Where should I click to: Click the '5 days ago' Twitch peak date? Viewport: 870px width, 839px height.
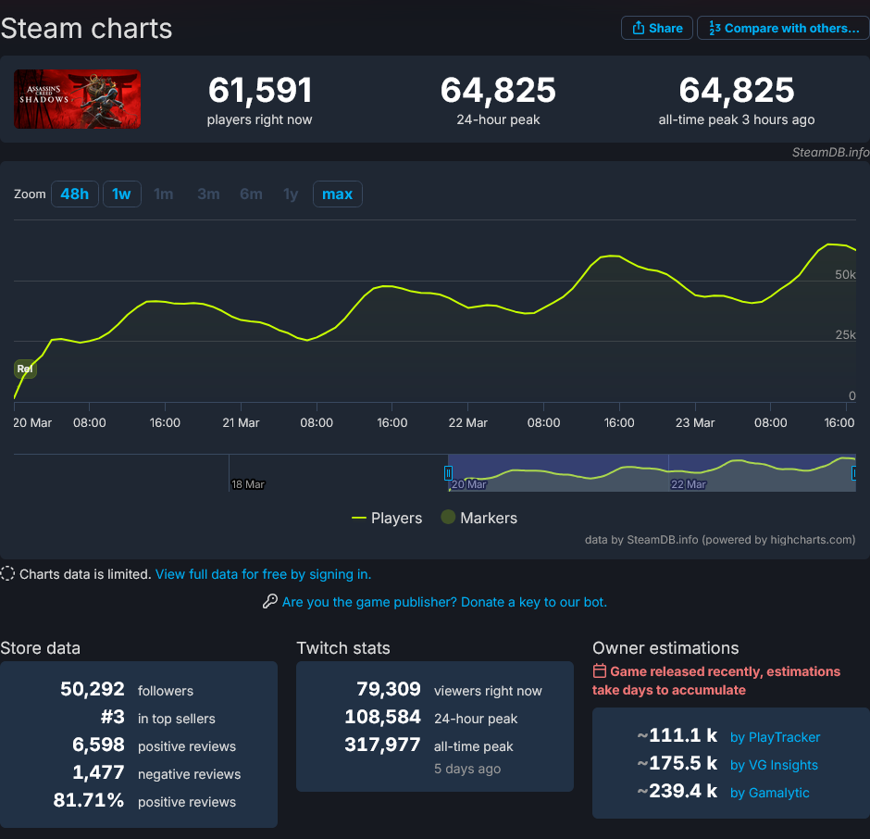(x=467, y=769)
